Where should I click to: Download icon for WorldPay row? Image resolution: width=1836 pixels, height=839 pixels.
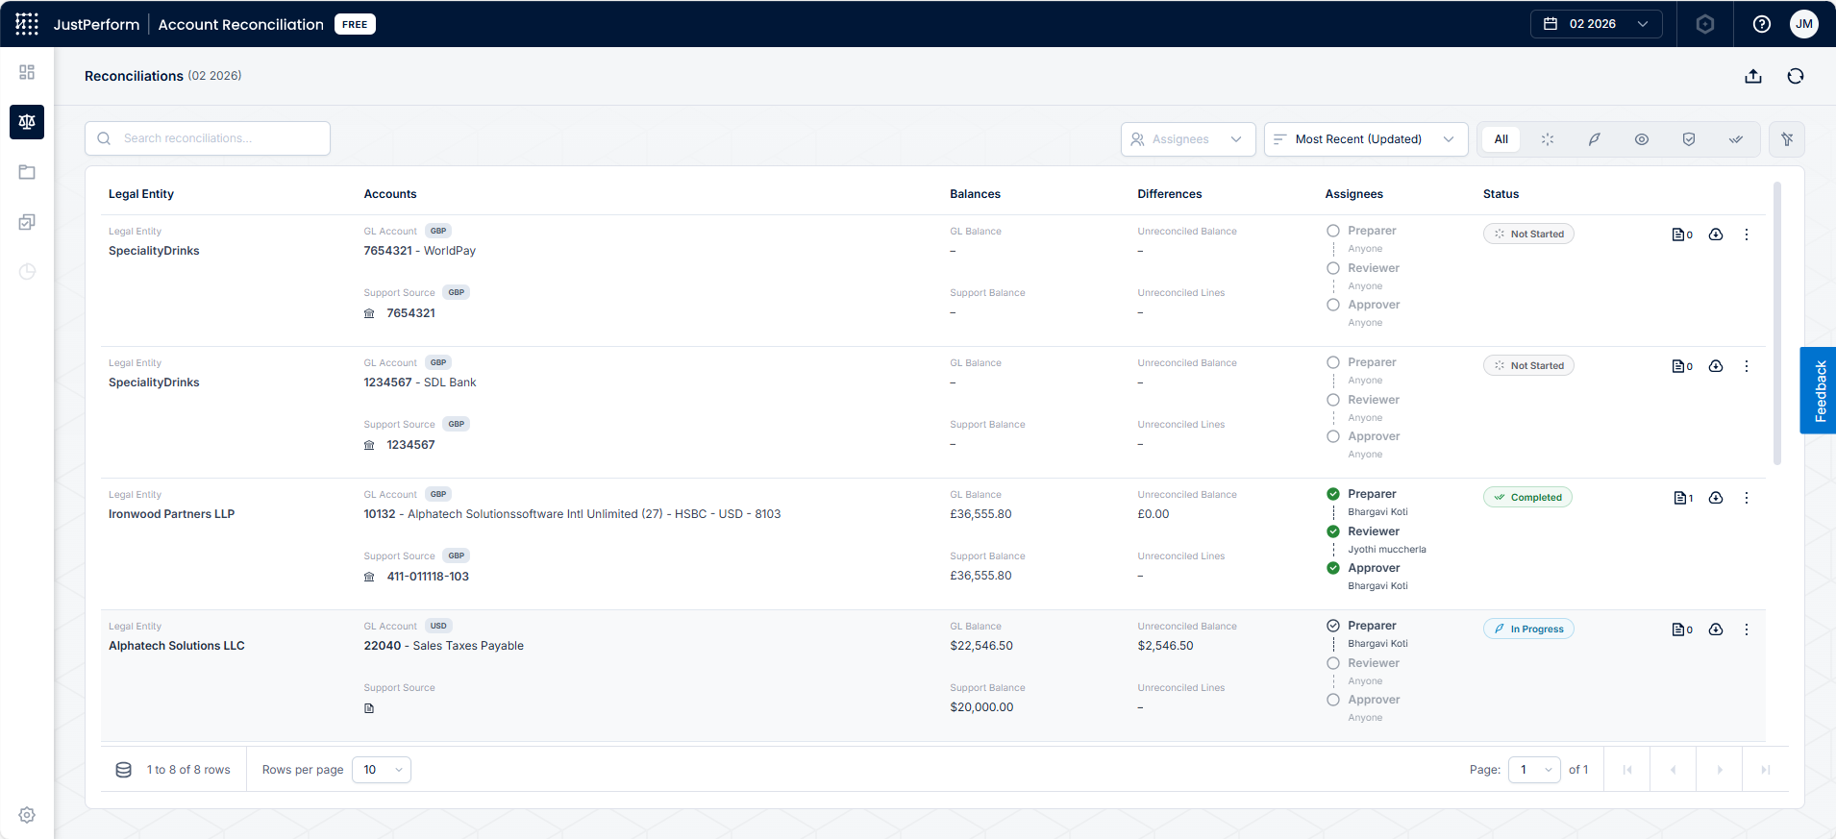(x=1716, y=234)
